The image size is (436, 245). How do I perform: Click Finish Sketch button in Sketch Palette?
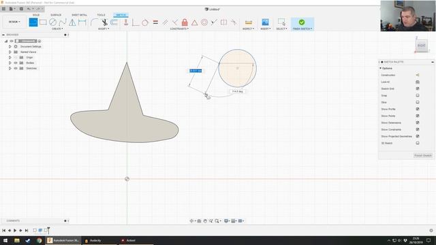[423, 156]
